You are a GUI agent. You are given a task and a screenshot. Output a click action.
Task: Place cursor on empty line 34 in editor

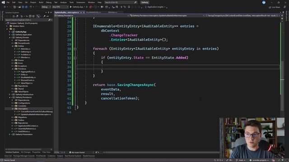(178, 67)
